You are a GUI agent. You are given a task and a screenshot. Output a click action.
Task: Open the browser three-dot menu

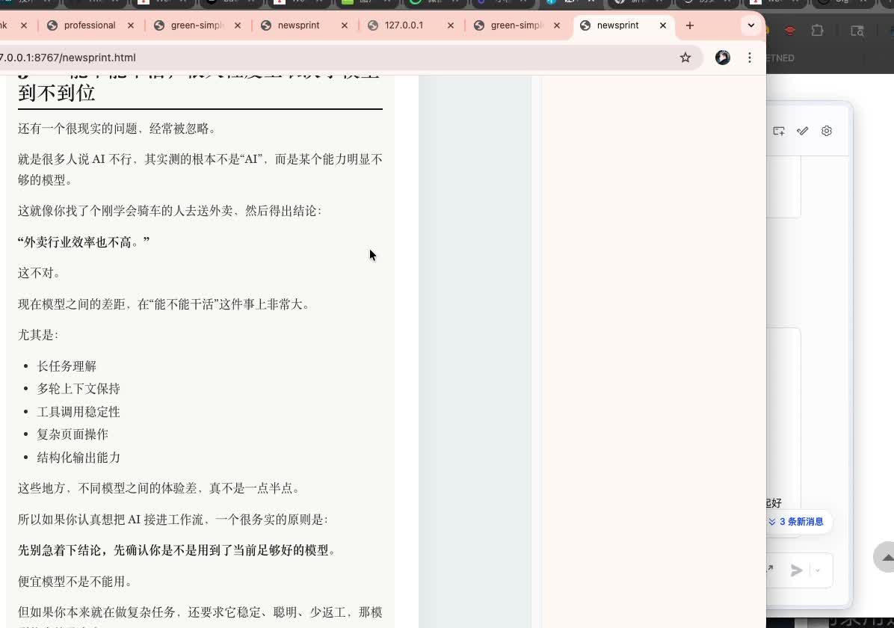click(750, 58)
